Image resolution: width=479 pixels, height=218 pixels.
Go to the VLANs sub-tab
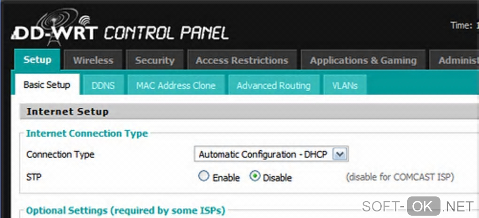(x=345, y=85)
